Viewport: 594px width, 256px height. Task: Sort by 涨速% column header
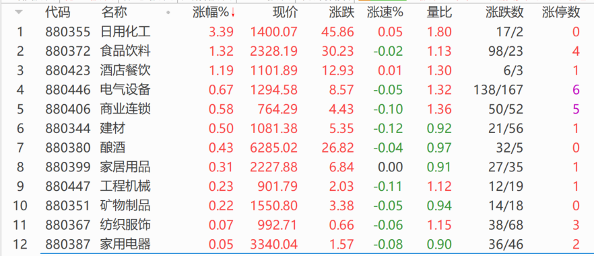click(385, 13)
